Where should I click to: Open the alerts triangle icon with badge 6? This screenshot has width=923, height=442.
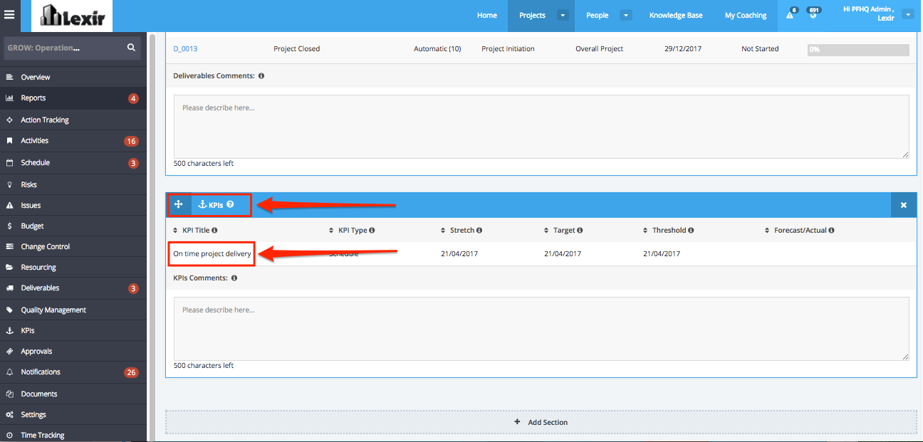pyautogui.click(x=791, y=14)
